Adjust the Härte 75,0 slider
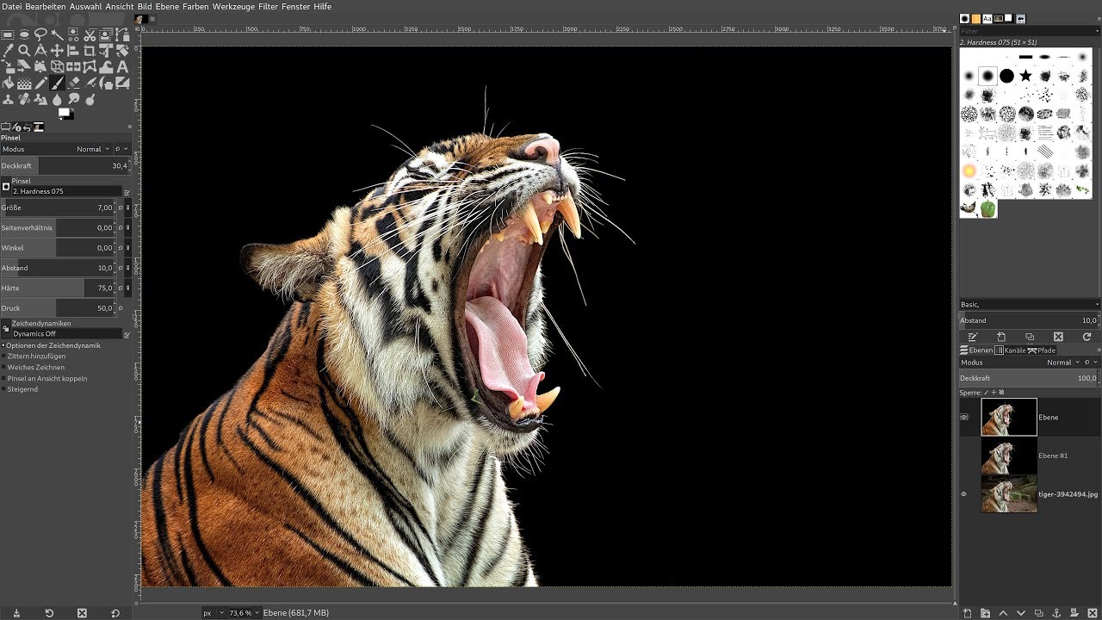Image resolution: width=1102 pixels, height=620 pixels. click(57, 288)
